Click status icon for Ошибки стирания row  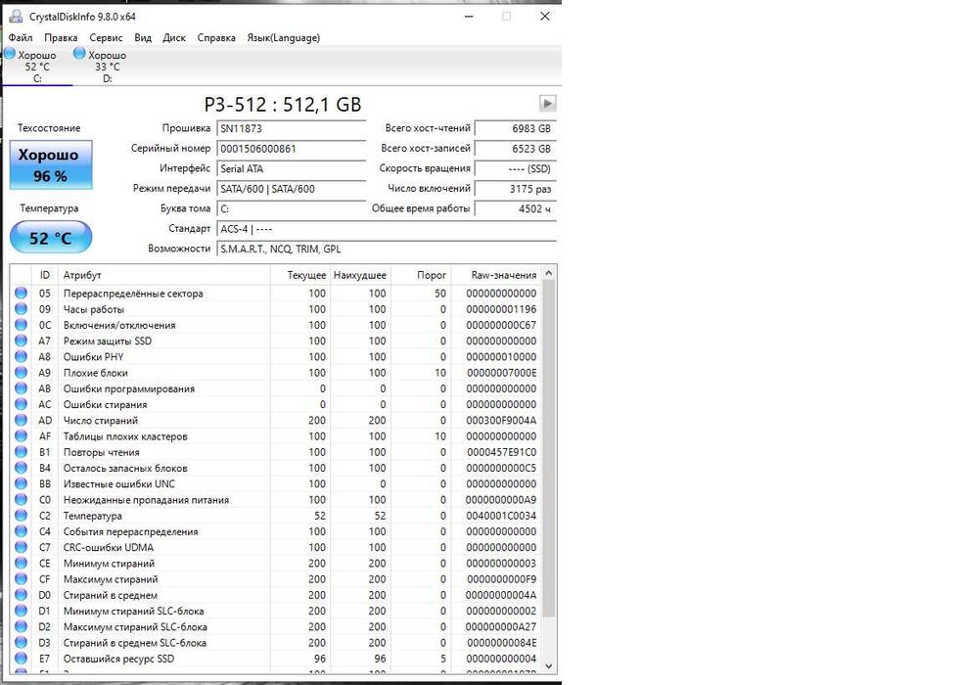point(21,404)
